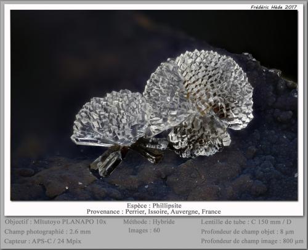Click the Champ photographié 2.6 mm label

(x=47, y=232)
